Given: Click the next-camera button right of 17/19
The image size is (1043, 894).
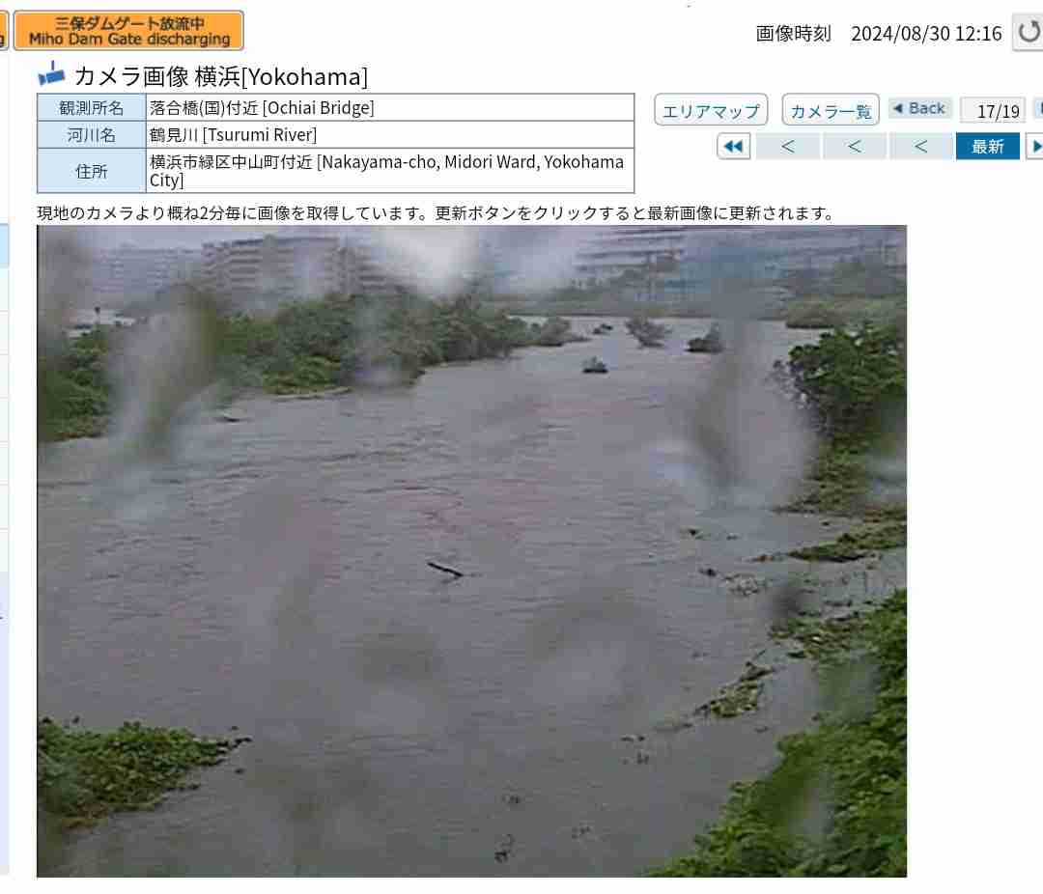Looking at the screenshot, I should pyautogui.click(x=1037, y=108).
